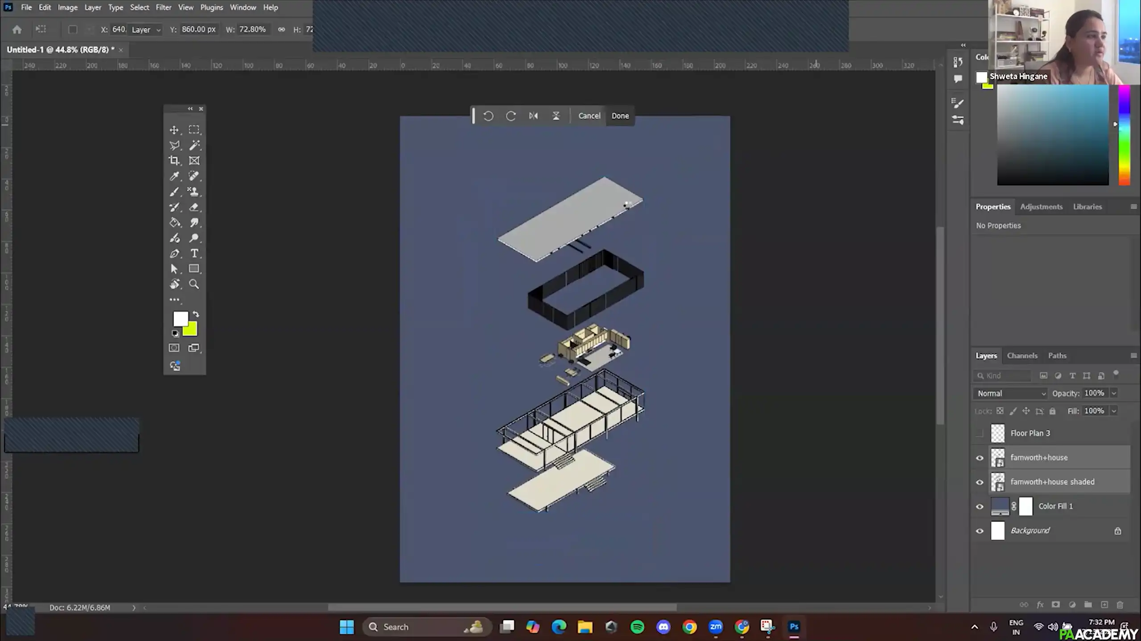1141x641 pixels.
Task: Open the Plugins menu
Action: (x=211, y=8)
